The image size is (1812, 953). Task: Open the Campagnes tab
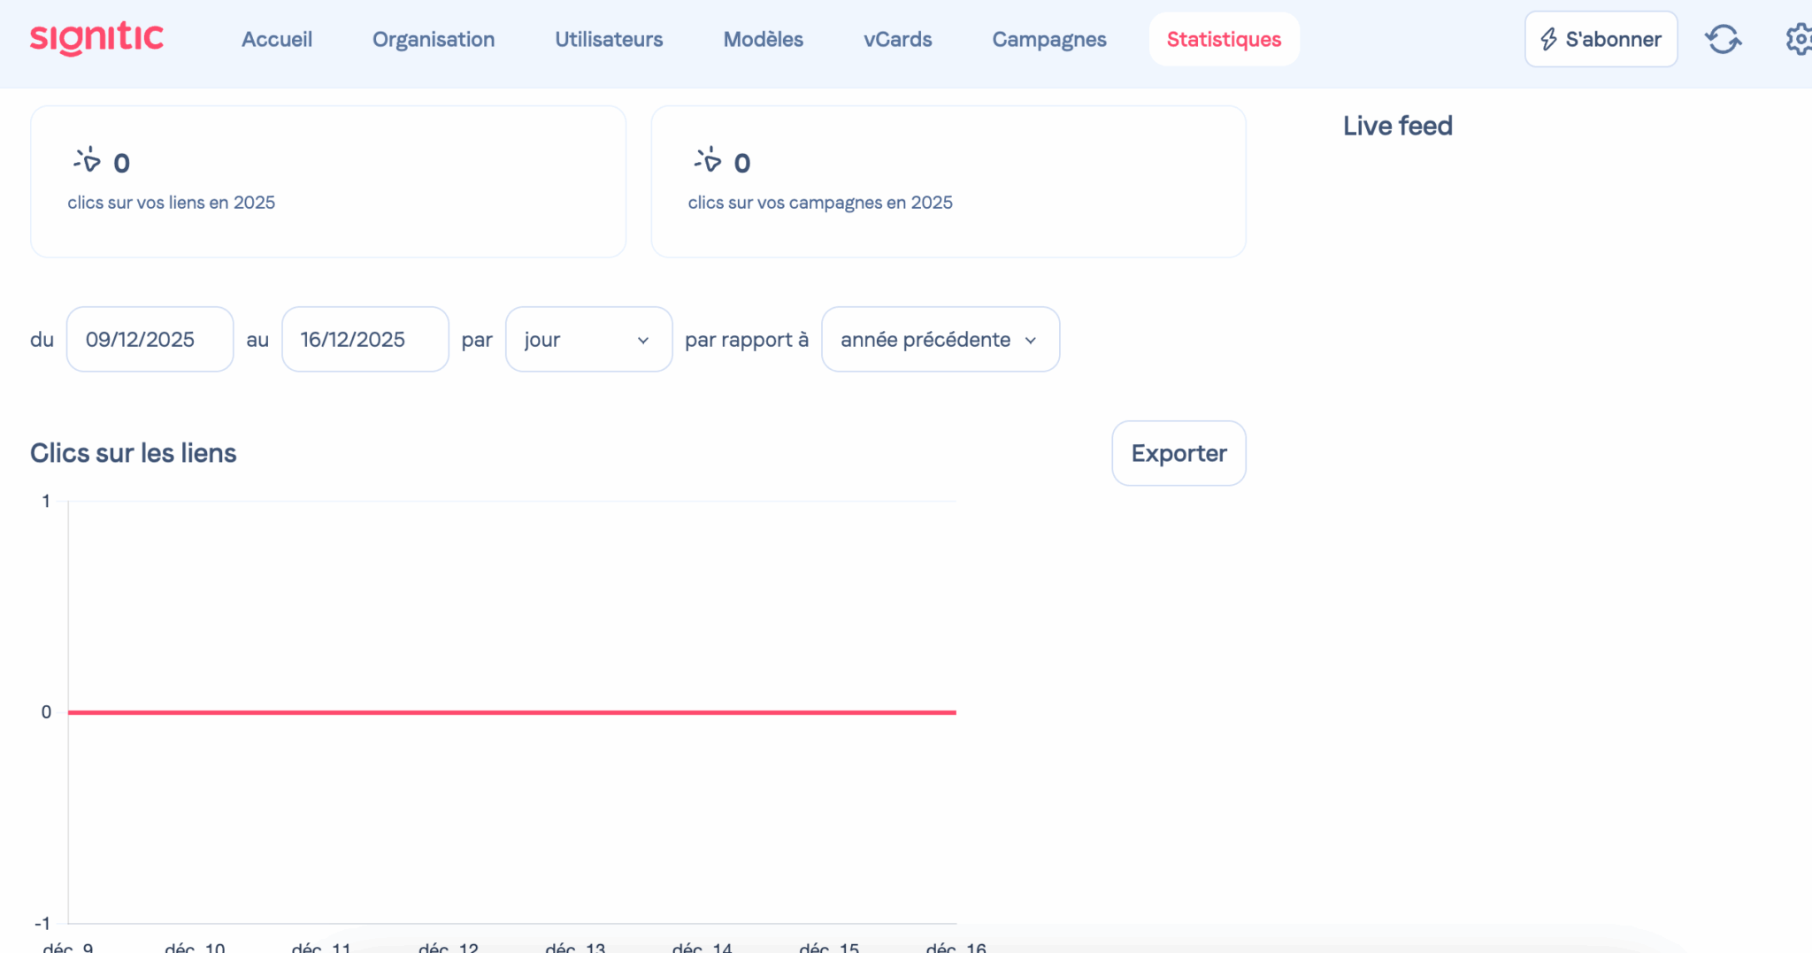click(x=1049, y=39)
